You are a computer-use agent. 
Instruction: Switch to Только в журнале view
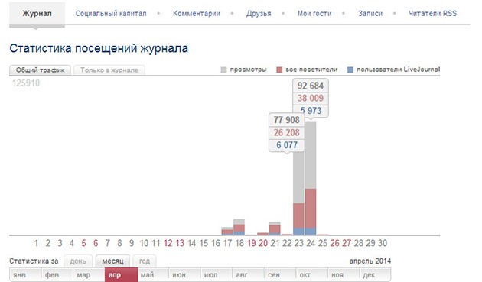click(109, 70)
